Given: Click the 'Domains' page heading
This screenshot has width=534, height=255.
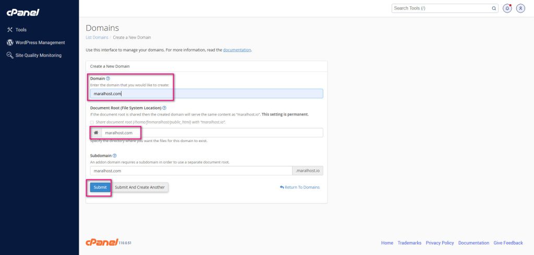Looking at the screenshot, I should (102, 28).
